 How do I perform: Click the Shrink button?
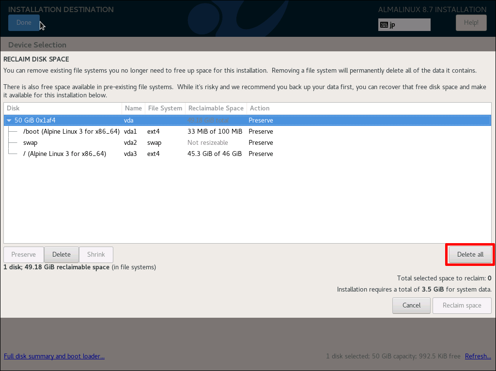(x=96, y=255)
